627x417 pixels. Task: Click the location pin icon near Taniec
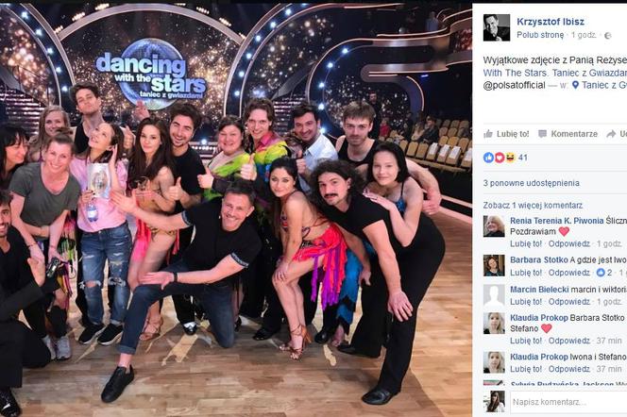[x=575, y=85]
